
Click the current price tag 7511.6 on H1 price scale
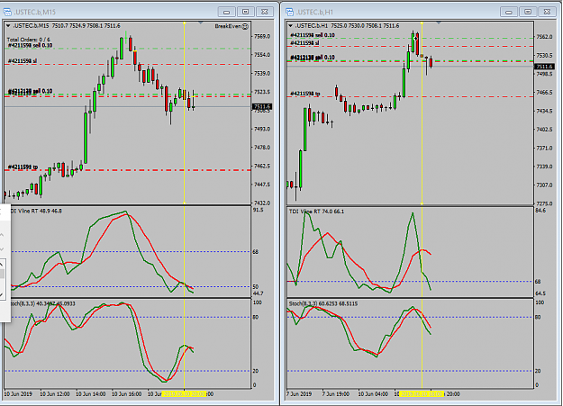pyautogui.click(x=544, y=67)
